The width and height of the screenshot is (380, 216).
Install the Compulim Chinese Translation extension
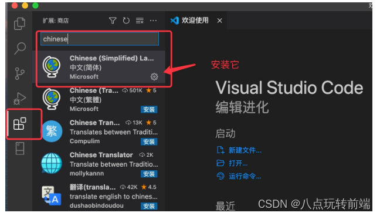point(149,141)
